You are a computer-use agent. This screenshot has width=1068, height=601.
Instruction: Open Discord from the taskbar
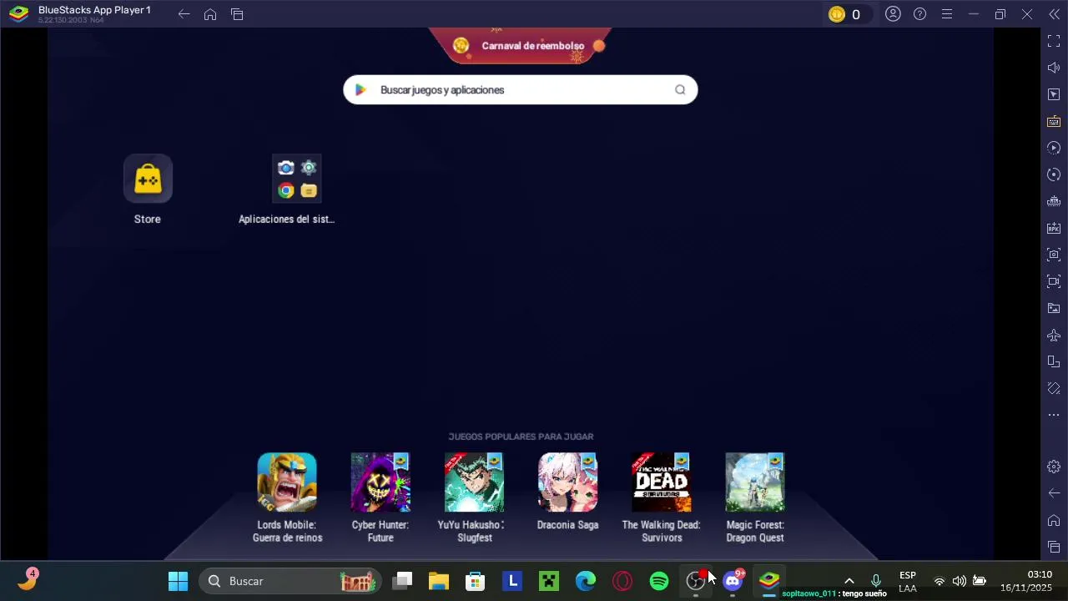click(x=733, y=581)
